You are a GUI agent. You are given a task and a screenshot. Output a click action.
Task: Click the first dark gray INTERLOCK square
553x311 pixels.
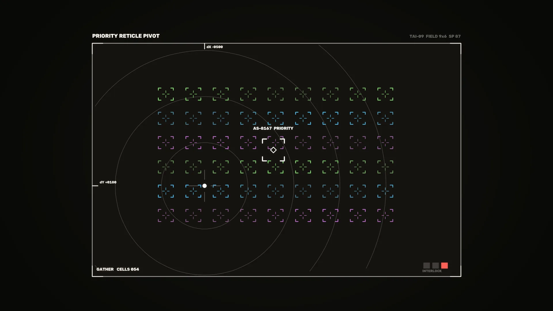[x=427, y=266]
